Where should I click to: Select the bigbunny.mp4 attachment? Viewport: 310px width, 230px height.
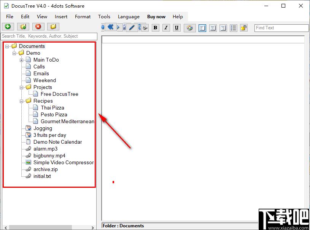(49, 156)
